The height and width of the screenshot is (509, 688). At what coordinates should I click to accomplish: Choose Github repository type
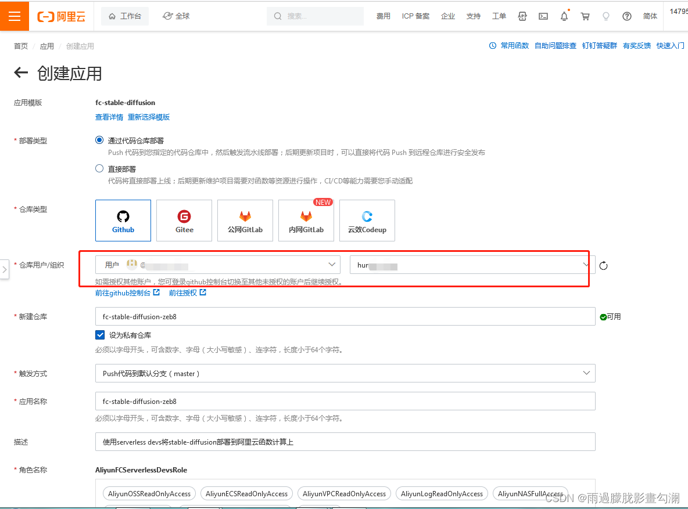(x=123, y=221)
